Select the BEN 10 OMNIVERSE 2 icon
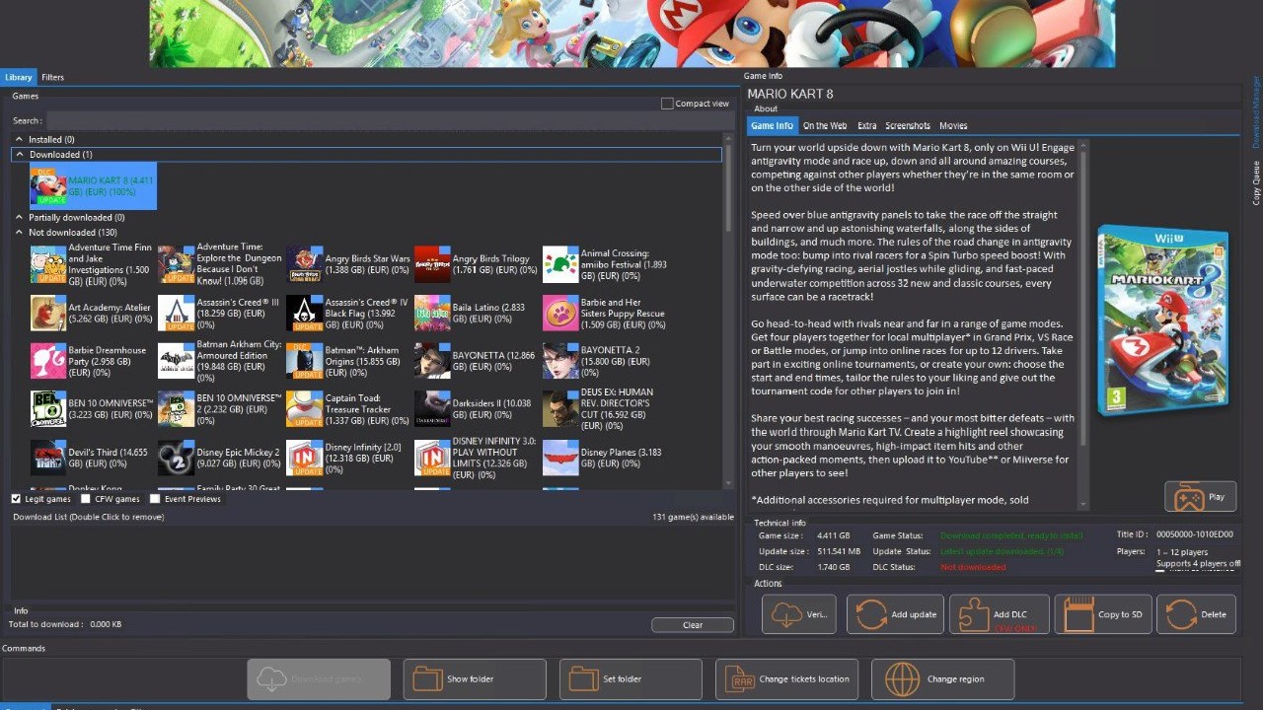The image size is (1263, 710). click(x=177, y=409)
